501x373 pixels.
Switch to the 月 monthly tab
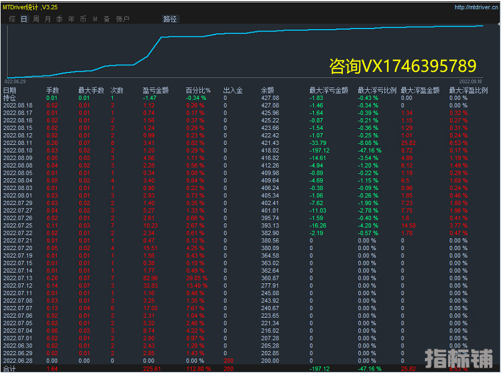[x=48, y=19]
